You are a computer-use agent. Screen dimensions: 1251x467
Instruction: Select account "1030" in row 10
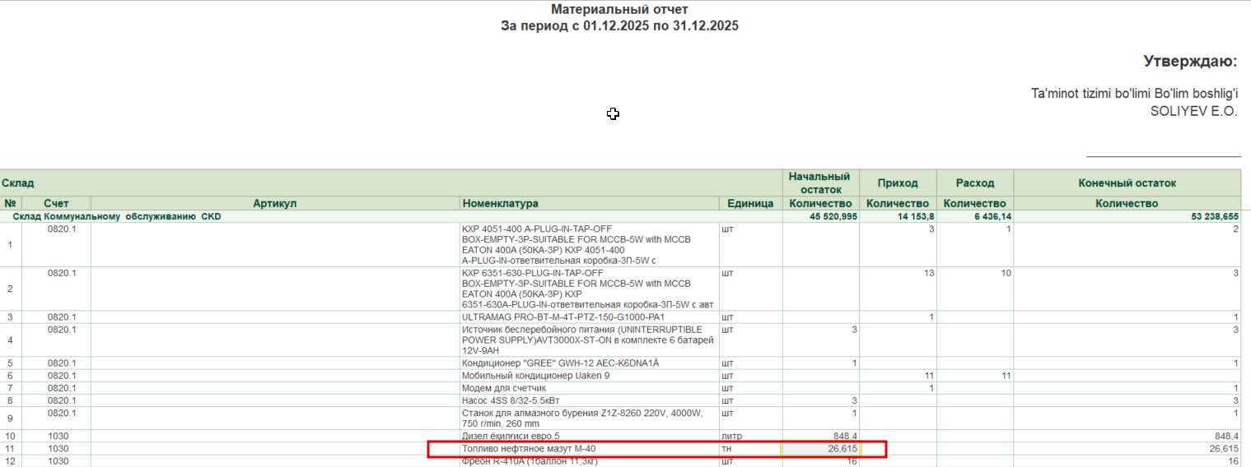[57, 436]
